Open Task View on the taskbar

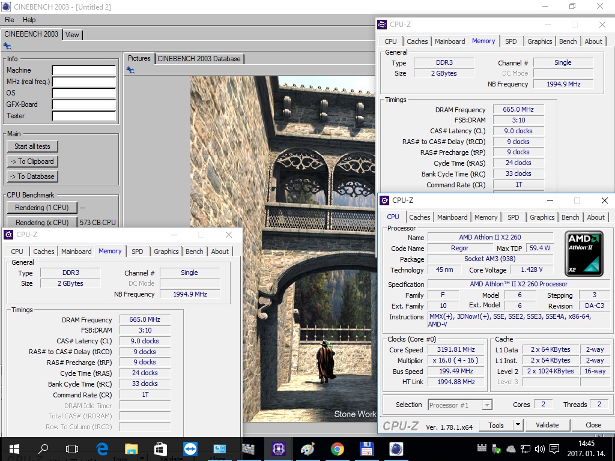[x=72, y=449]
